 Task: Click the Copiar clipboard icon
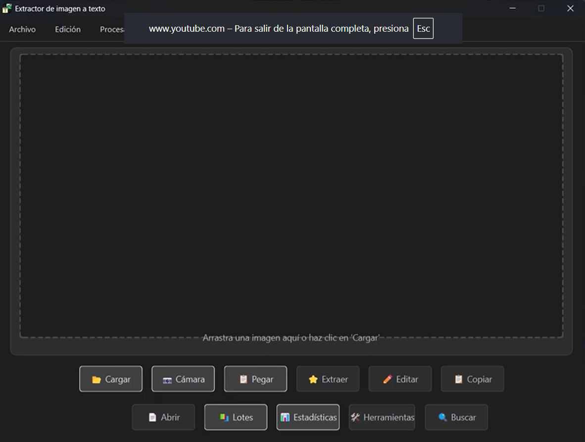(x=458, y=379)
